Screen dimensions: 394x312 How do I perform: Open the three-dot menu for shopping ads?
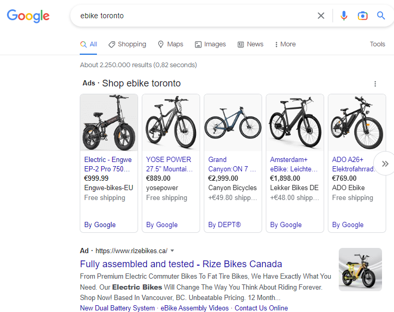tap(375, 84)
